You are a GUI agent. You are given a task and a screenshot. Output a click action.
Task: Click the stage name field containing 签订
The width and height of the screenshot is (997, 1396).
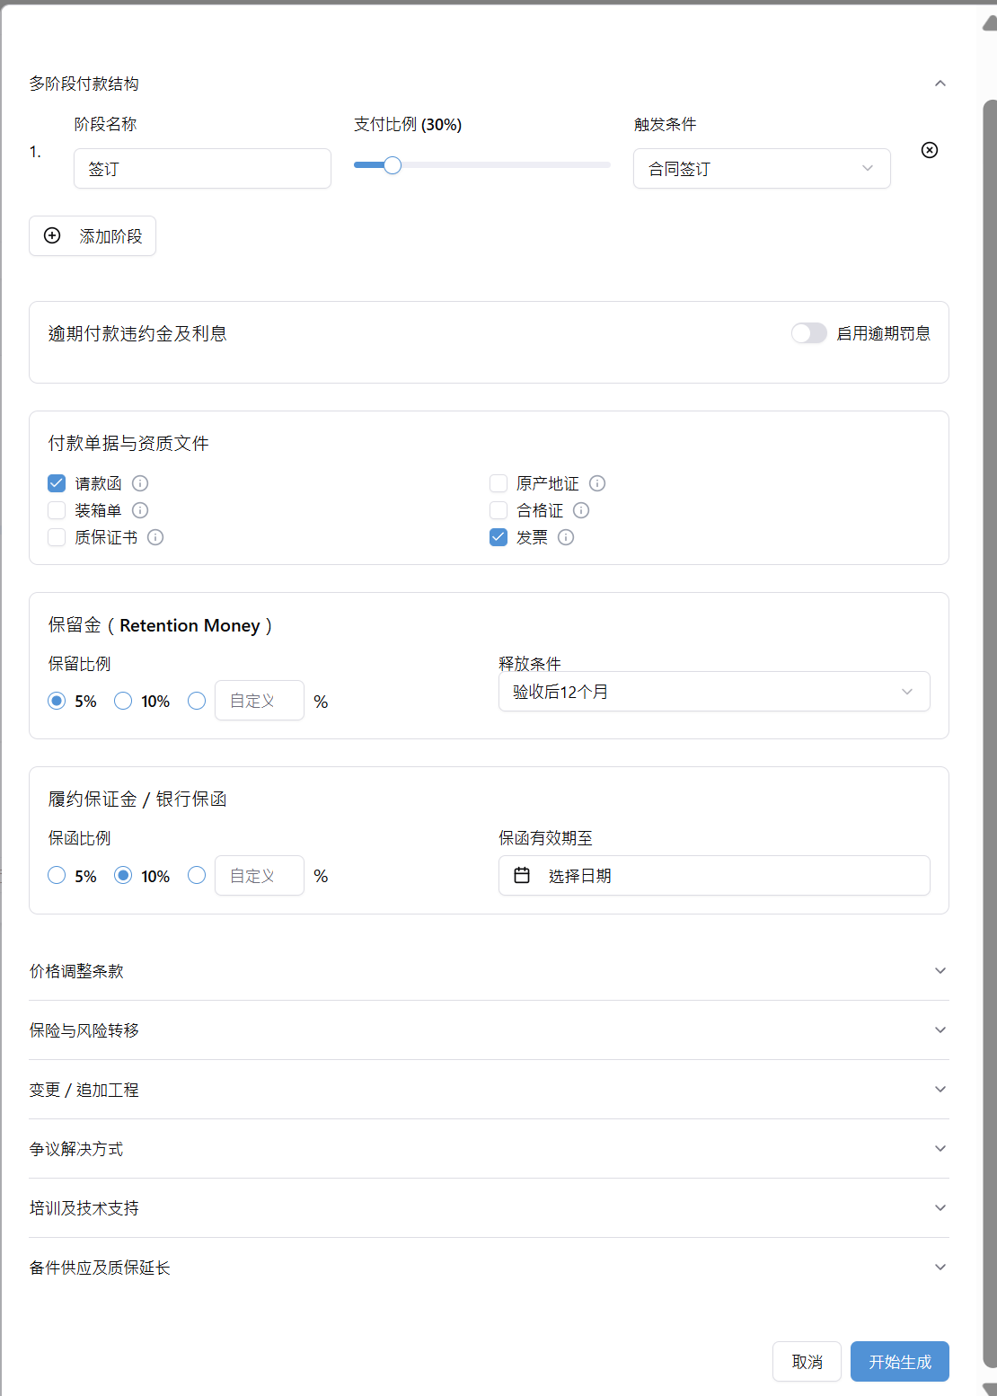pos(202,168)
